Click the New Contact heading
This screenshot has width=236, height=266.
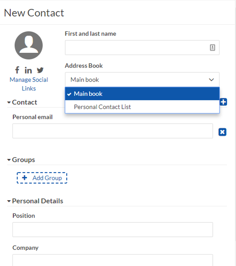[x=34, y=13]
